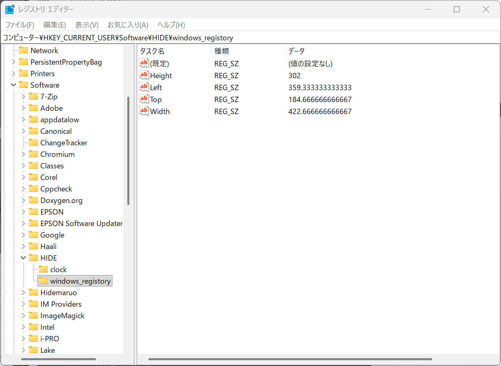Collapse the Software tree node
This screenshot has height=366, width=501.
click(14, 85)
